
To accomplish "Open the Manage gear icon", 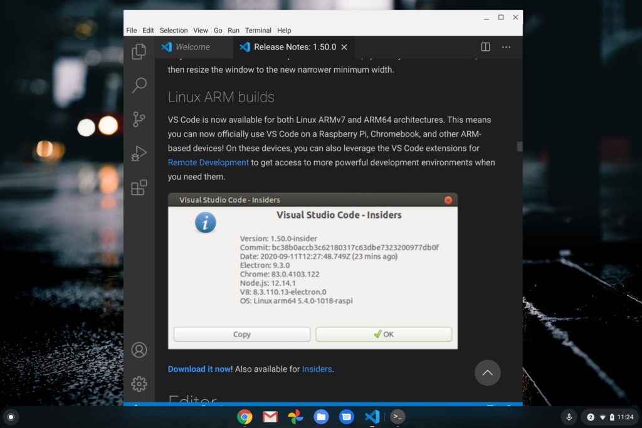I will click(x=139, y=384).
